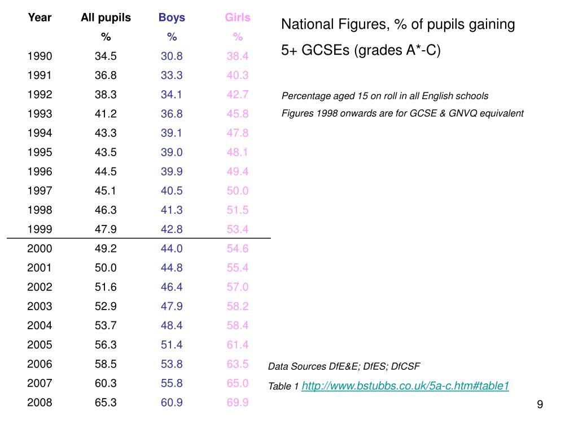
Task: Click the Girls value 69.9
Action: tap(238, 403)
